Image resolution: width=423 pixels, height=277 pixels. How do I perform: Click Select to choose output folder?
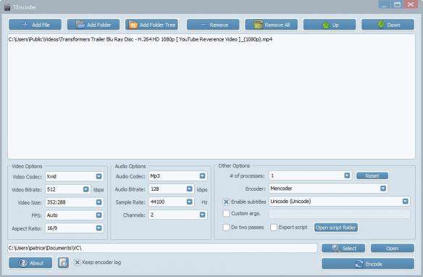point(343,248)
